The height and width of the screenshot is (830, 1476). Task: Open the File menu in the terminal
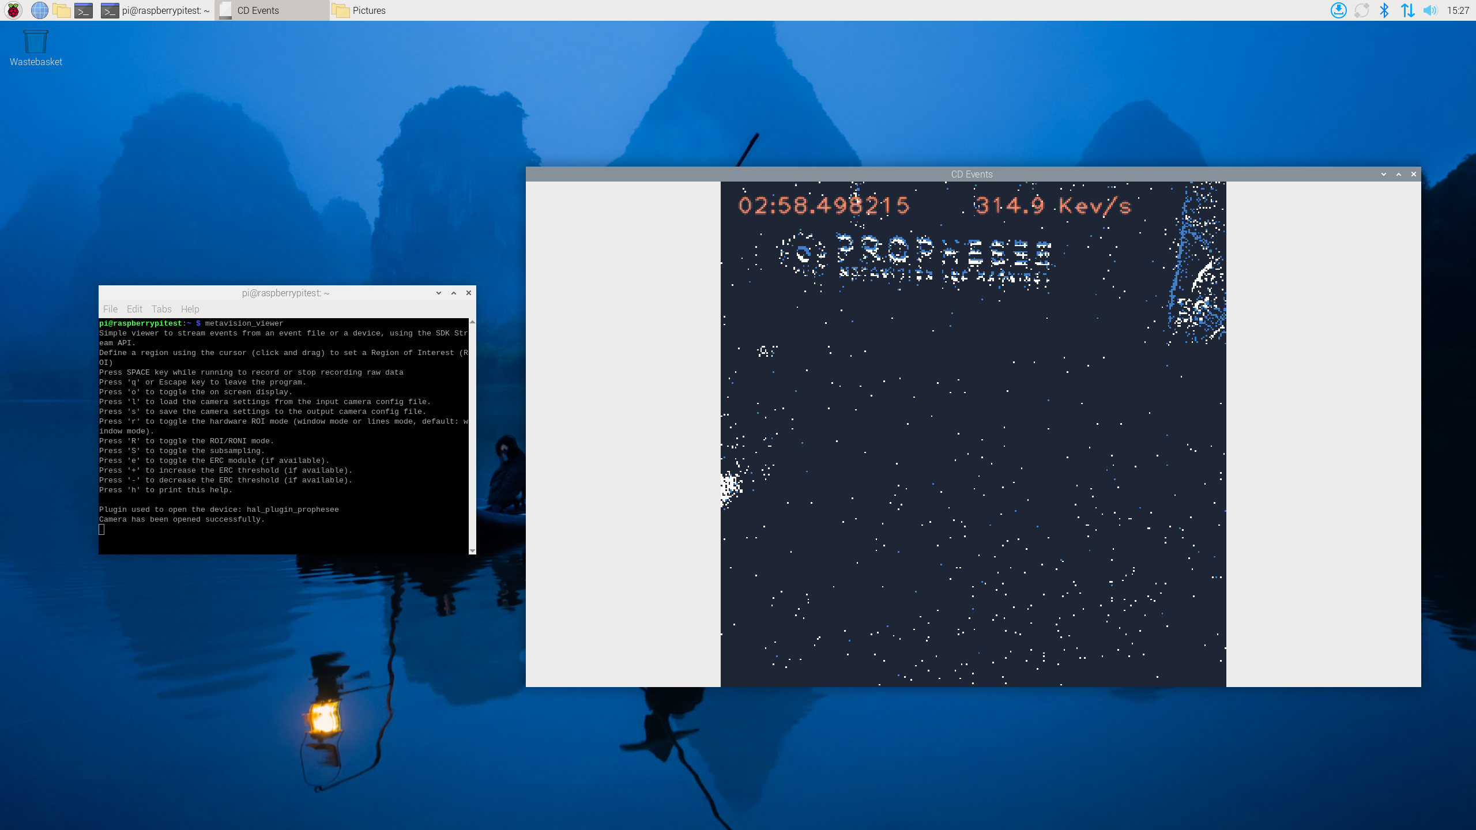click(110, 309)
